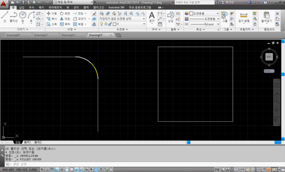Open the Autodesk 360 ribbon tab

pos(116,8)
